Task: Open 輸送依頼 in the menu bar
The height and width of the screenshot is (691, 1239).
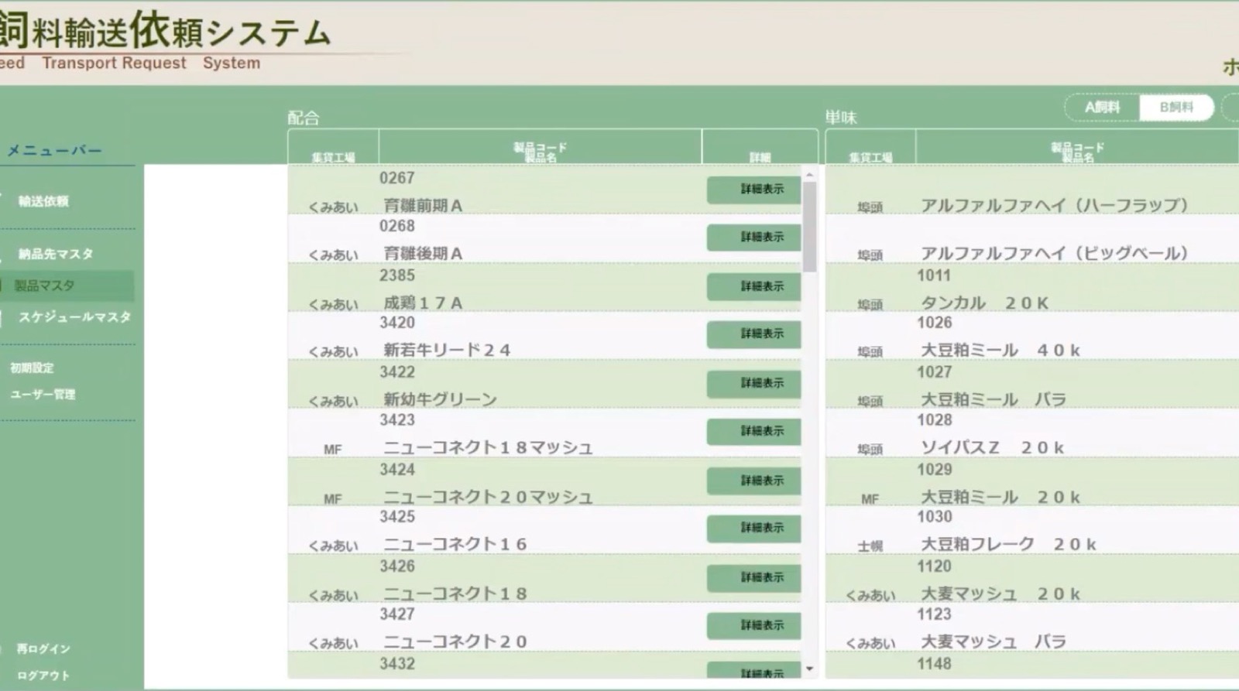Action: 43,201
